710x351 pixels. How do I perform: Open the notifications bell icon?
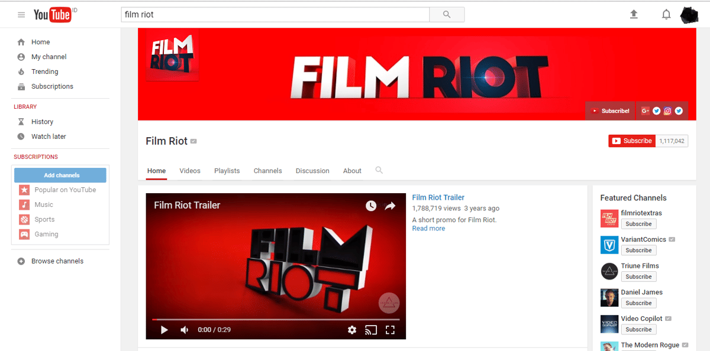(666, 14)
